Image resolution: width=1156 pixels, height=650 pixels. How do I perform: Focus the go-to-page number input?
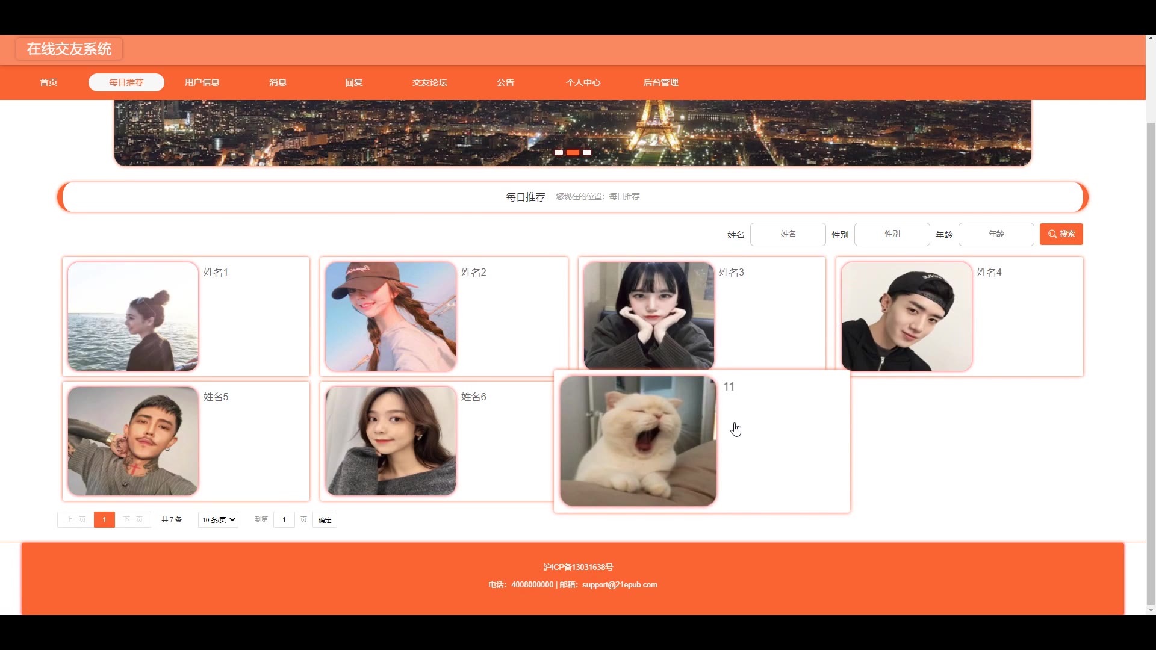click(x=284, y=519)
